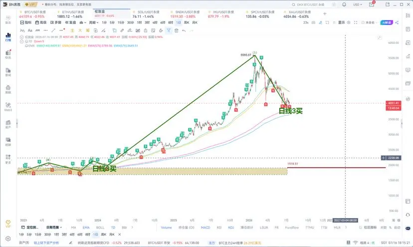This screenshot has height=247, width=413.
Task: Take a chart screenshot with camera icon
Action: [x=313, y=22]
